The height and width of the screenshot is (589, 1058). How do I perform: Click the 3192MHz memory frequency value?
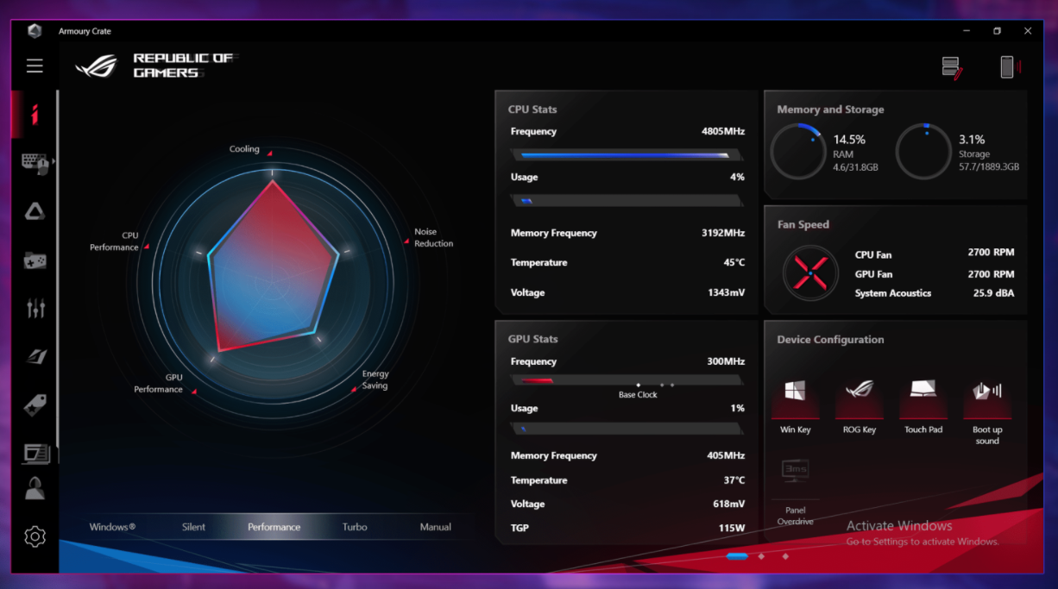(723, 233)
